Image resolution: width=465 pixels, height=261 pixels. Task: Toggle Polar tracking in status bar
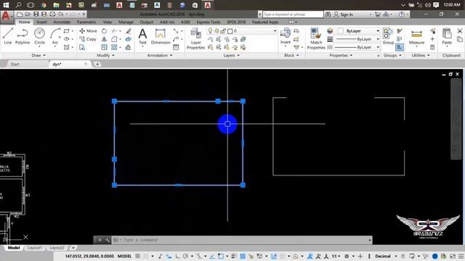click(186, 256)
